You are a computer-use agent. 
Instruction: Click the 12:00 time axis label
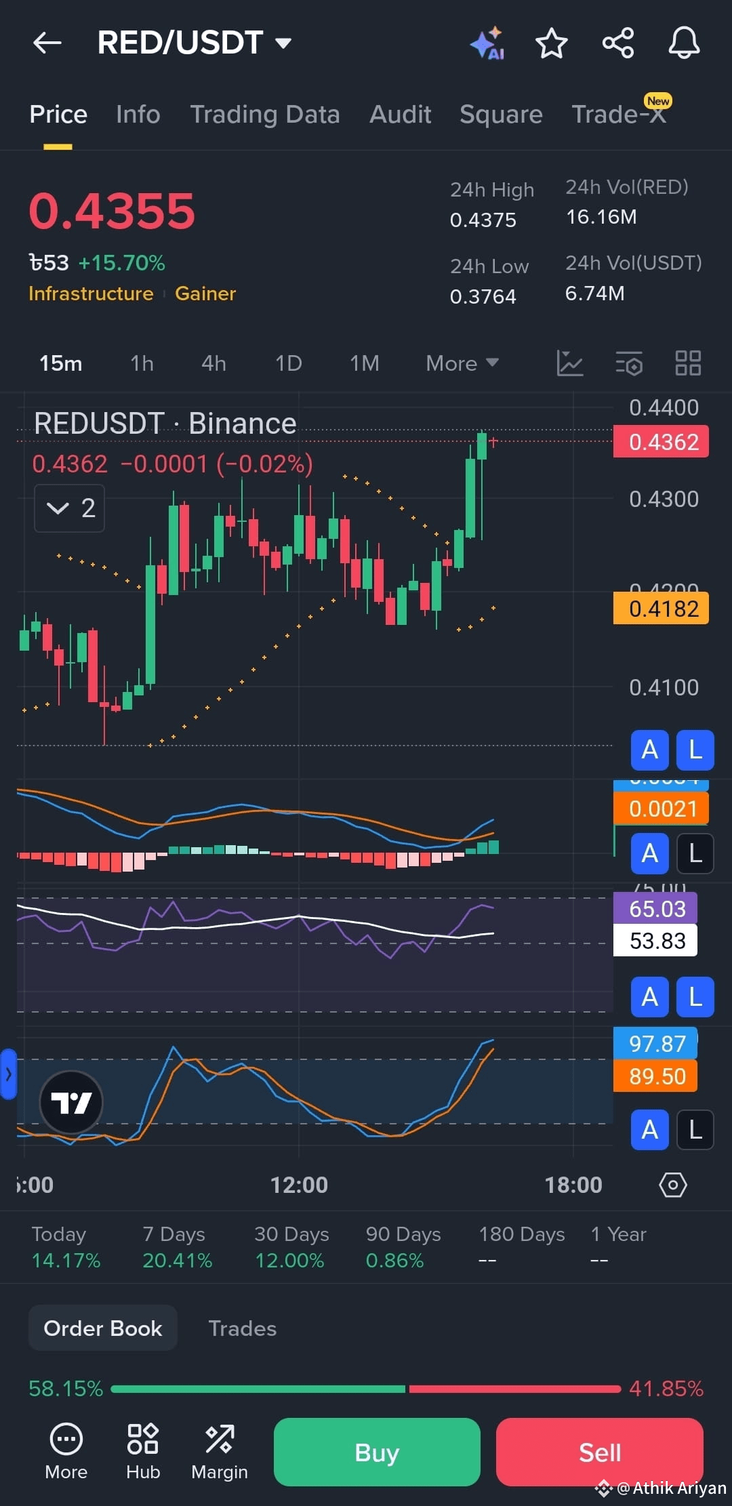299,1185
